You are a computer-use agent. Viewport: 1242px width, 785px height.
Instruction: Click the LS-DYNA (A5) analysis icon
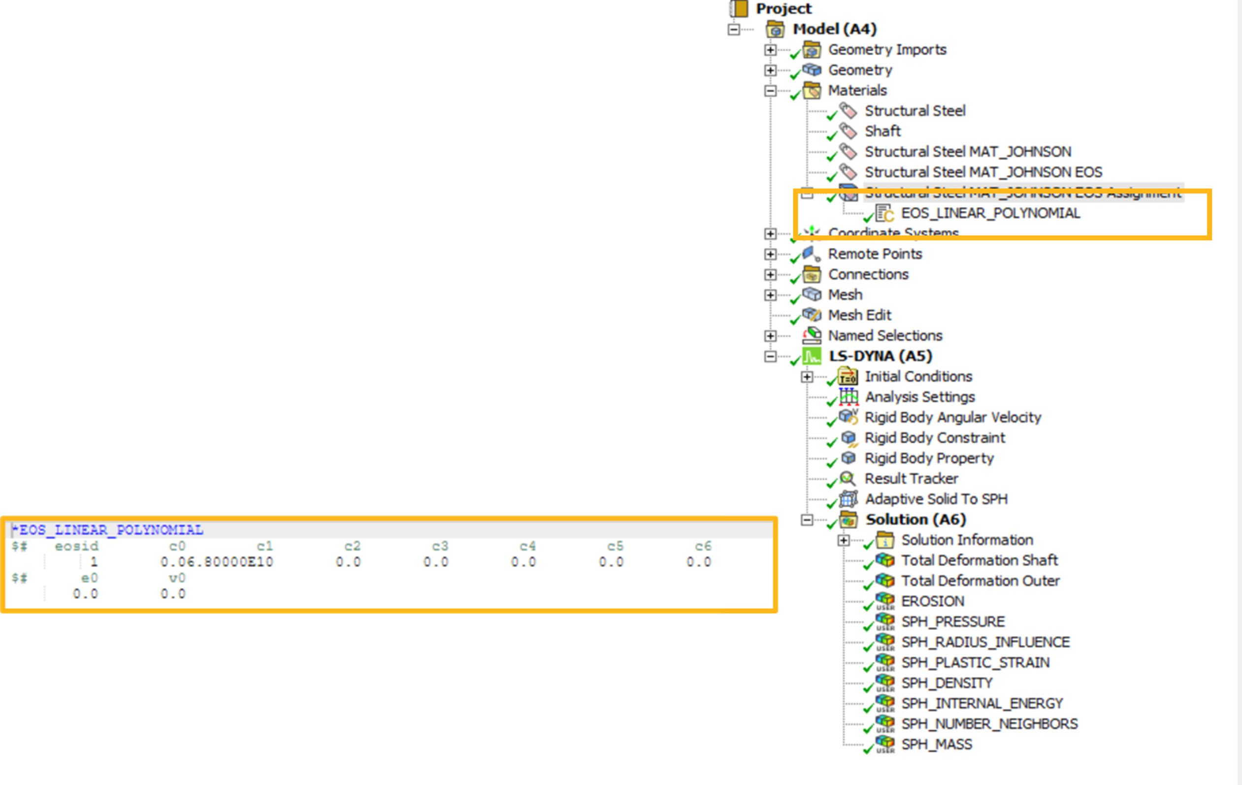click(812, 356)
